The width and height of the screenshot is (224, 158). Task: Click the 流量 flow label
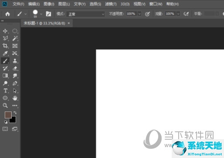159,14
